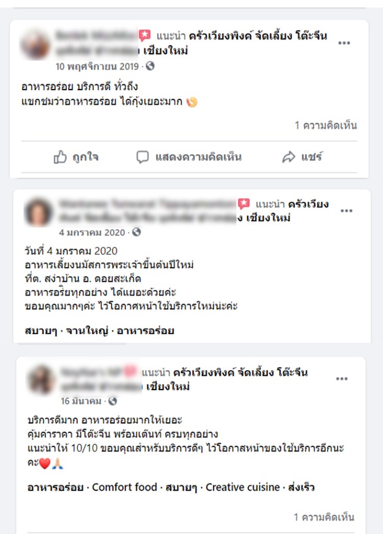Click the share arrow icon

click(x=289, y=157)
